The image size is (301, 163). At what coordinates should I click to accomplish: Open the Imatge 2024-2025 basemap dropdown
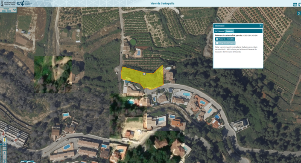click(x=8, y=10)
